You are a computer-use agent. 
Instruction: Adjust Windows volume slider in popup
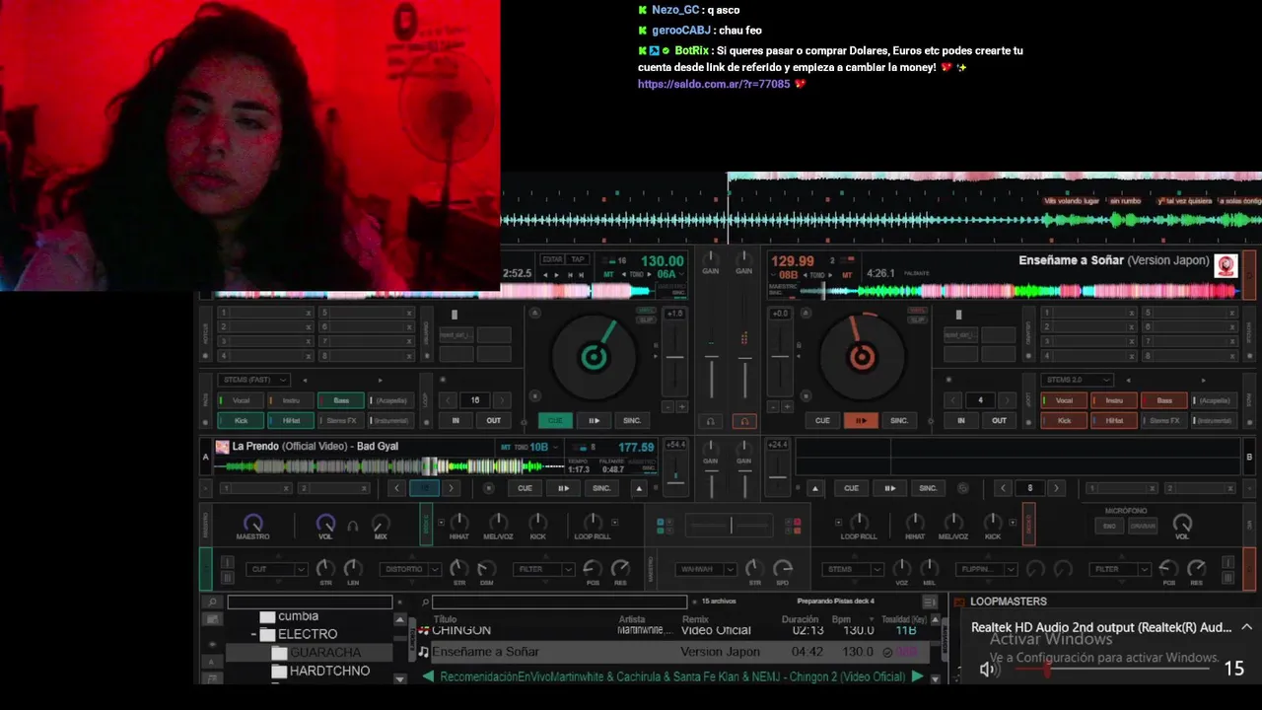pos(1110,669)
